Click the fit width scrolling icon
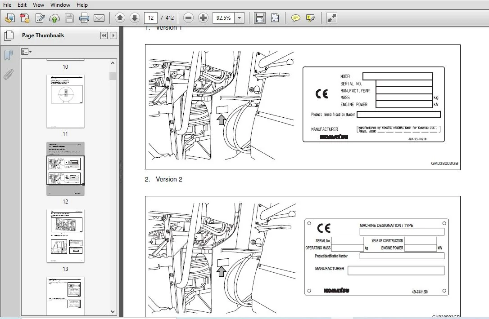Viewport: 489px width, 319px height. pos(259,18)
